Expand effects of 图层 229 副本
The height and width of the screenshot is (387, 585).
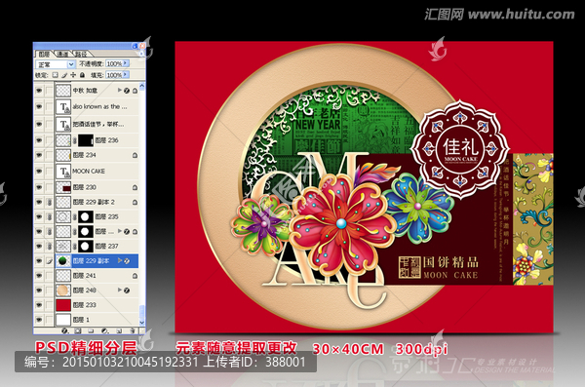120,260
